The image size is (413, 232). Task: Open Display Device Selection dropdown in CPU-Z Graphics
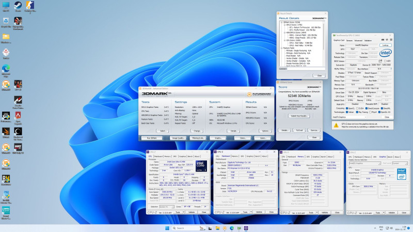(365, 163)
